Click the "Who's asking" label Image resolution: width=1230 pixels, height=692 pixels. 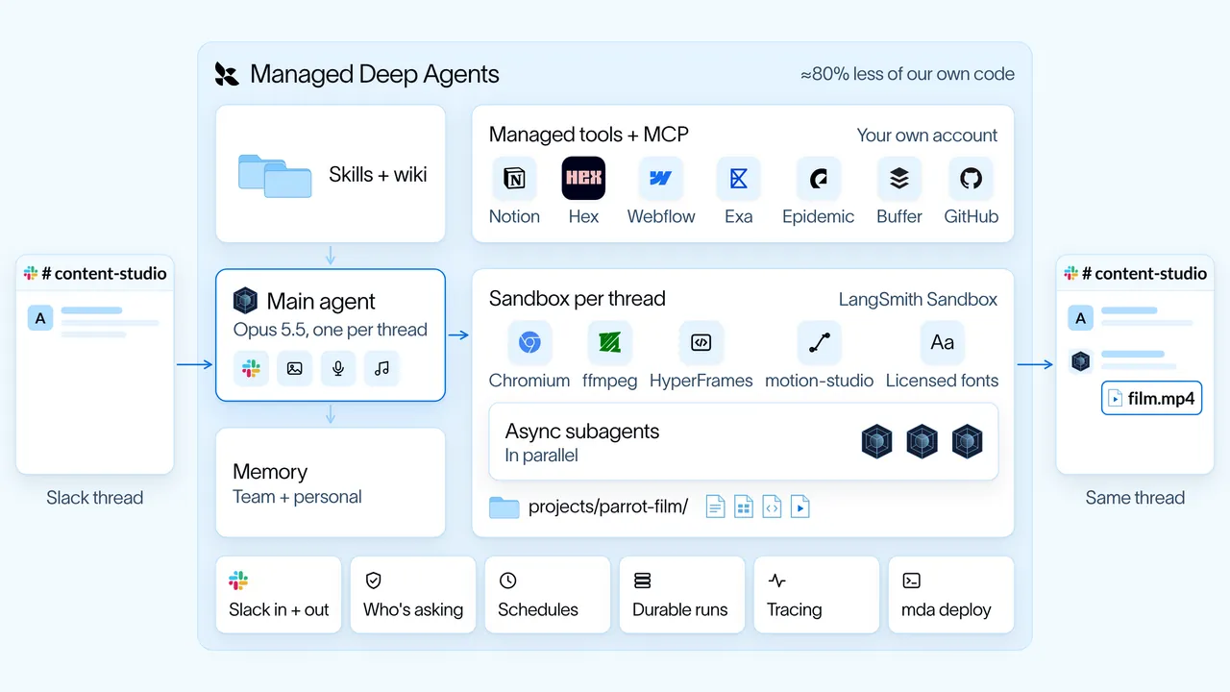(413, 609)
